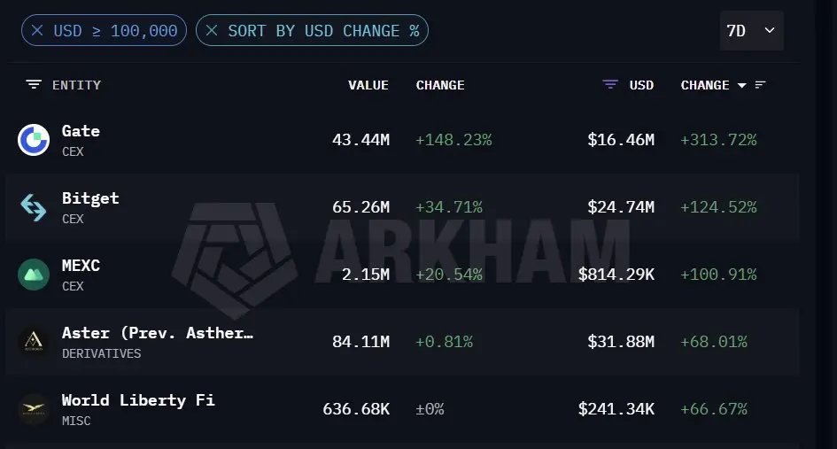This screenshot has height=449, width=837.
Task: Click the Gate exchange logo
Action: click(34, 140)
